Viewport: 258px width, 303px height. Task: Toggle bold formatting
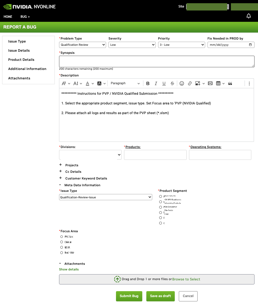[x=148, y=83]
